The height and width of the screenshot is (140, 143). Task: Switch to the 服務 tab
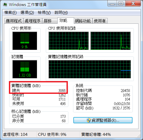50,21
